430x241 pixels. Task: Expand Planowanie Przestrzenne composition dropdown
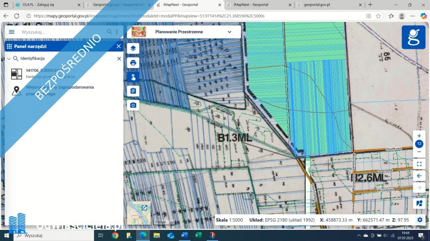229,32
